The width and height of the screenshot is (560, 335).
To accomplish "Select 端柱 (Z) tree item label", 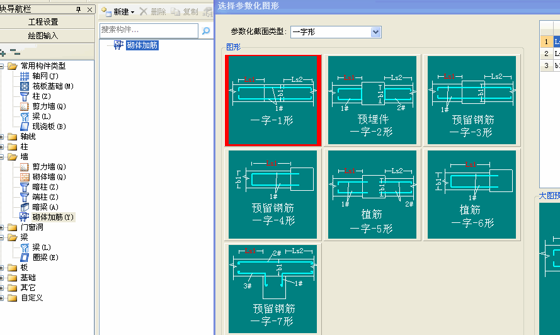I will click(x=45, y=197).
